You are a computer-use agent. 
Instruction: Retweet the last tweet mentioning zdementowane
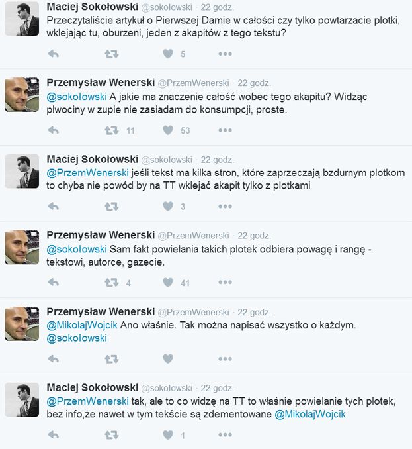point(112,435)
